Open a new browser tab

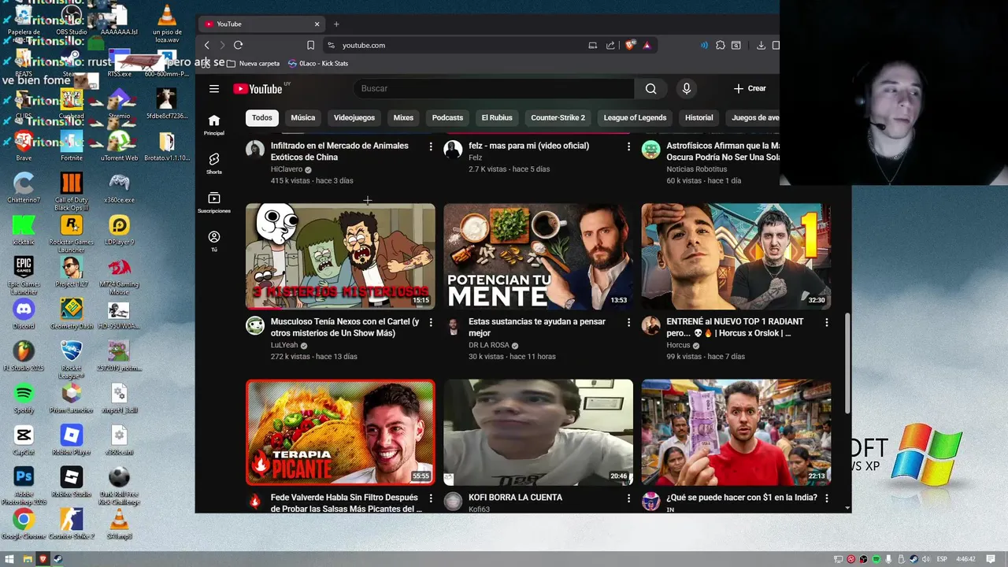336,24
